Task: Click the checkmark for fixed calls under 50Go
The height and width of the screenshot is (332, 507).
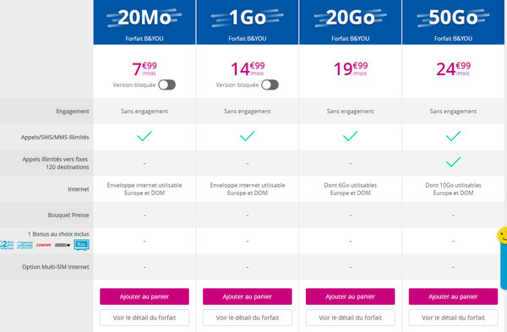Action: click(x=453, y=161)
